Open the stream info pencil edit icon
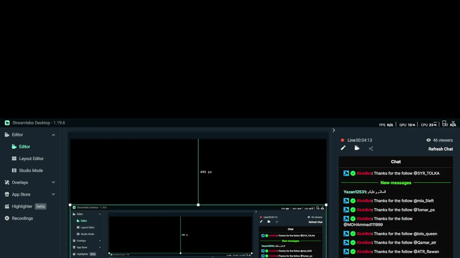The image size is (460, 258). point(343,148)
